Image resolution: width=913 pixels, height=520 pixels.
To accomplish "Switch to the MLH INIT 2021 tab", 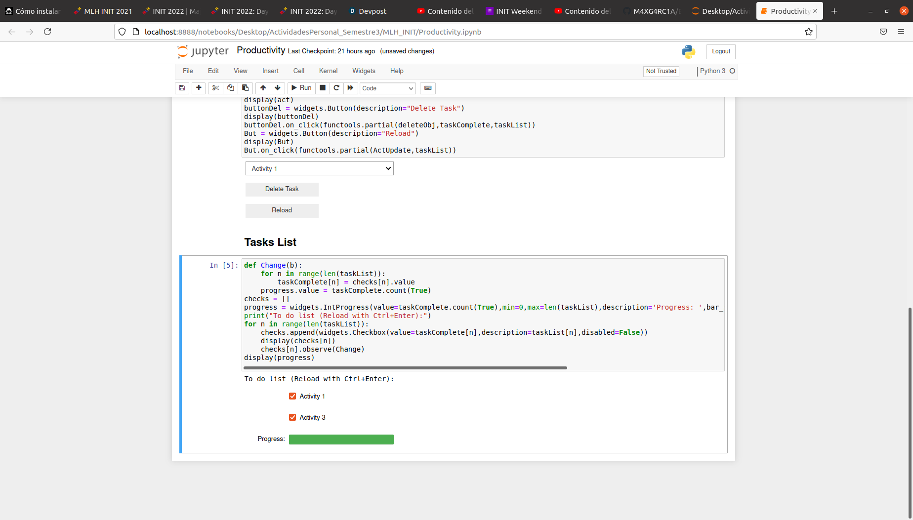I will 103,11.
